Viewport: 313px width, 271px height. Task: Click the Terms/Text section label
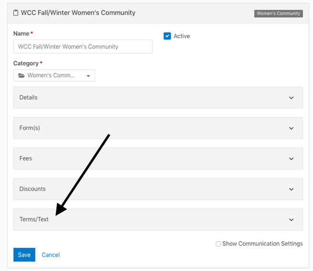click(x=34, y=219)
